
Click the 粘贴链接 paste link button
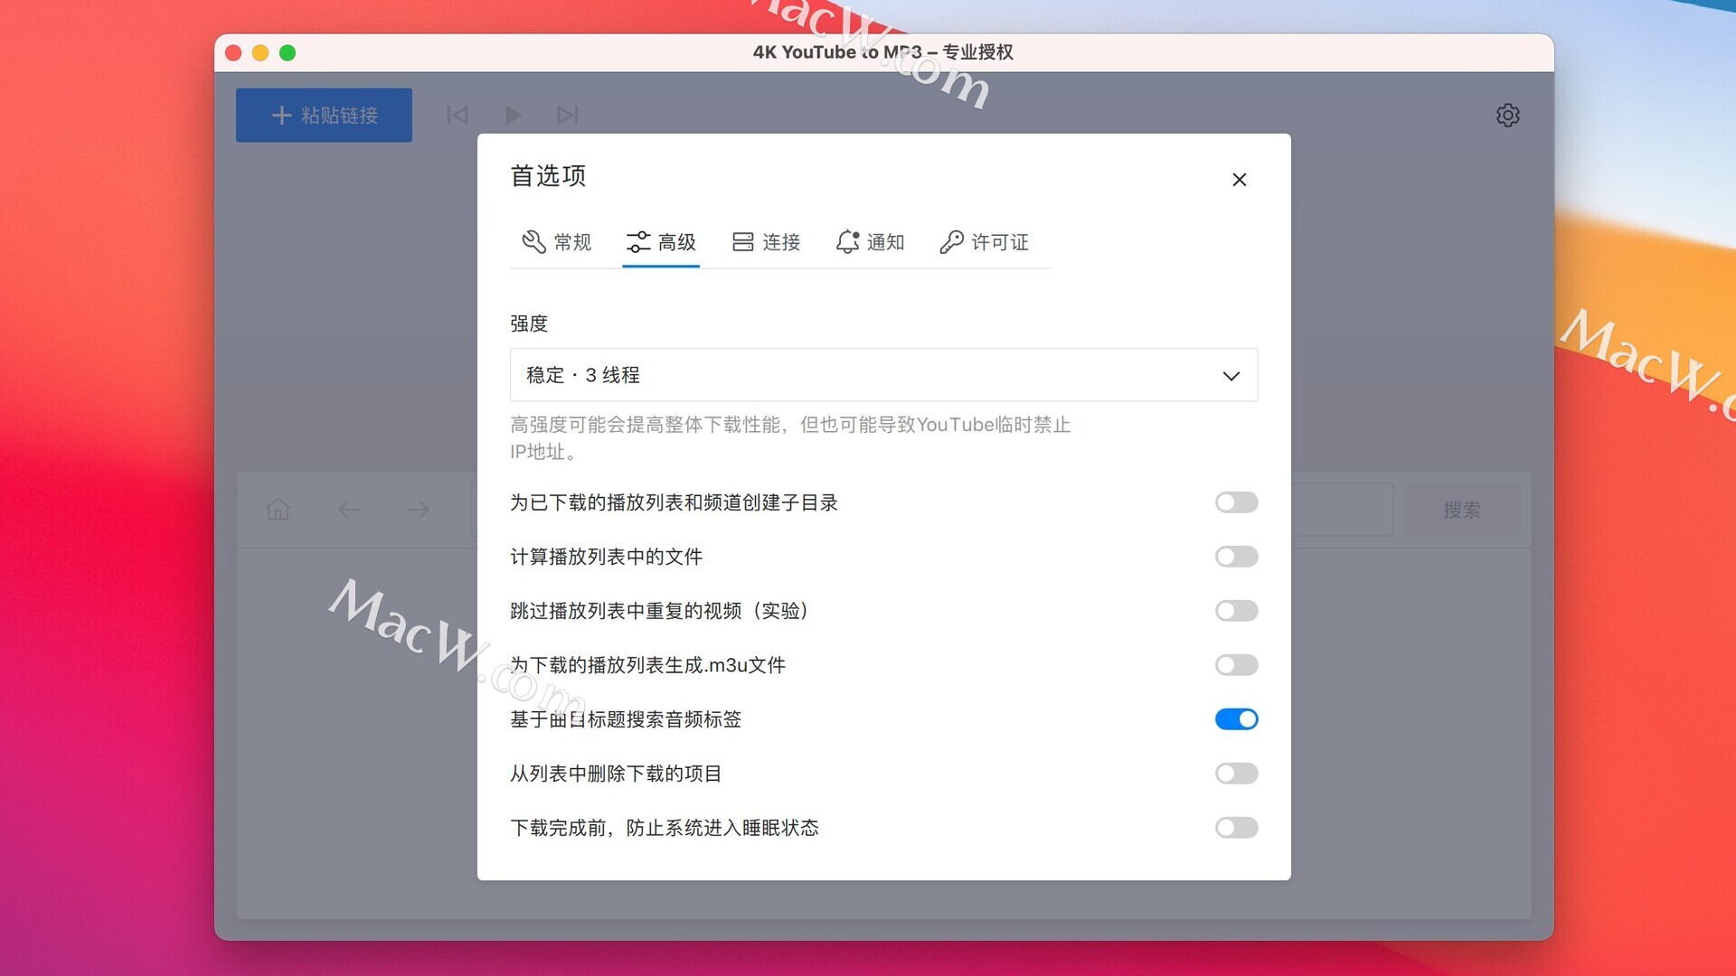(x=324, y=115)
